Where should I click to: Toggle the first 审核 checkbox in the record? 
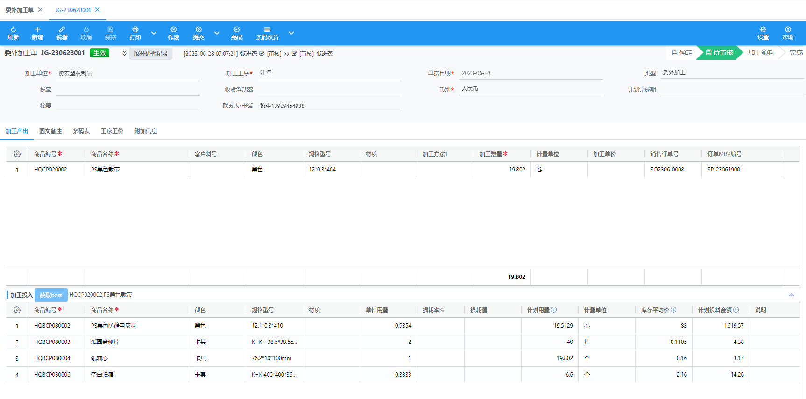262,54
